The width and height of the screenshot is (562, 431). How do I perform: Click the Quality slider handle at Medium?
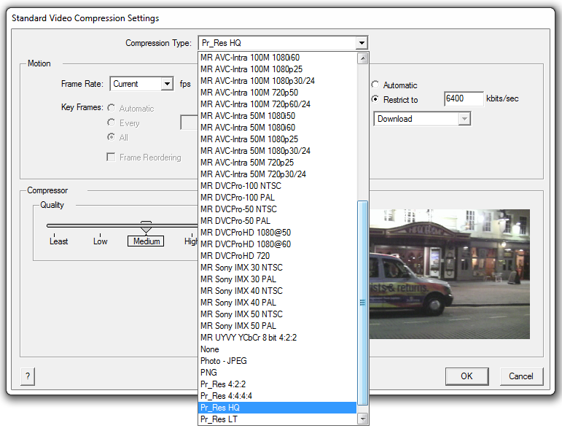tap(146, 227)
